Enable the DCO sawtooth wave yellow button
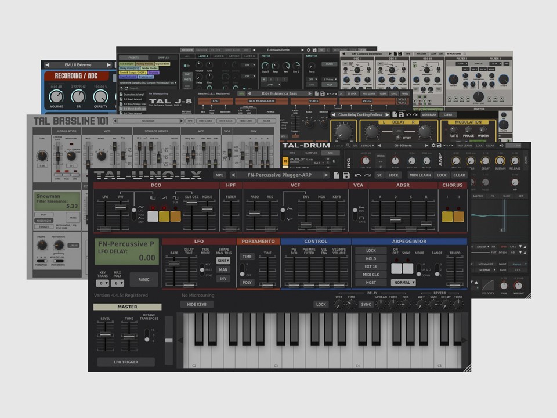This screenshot has width=557, height=418. pos(164,216)
